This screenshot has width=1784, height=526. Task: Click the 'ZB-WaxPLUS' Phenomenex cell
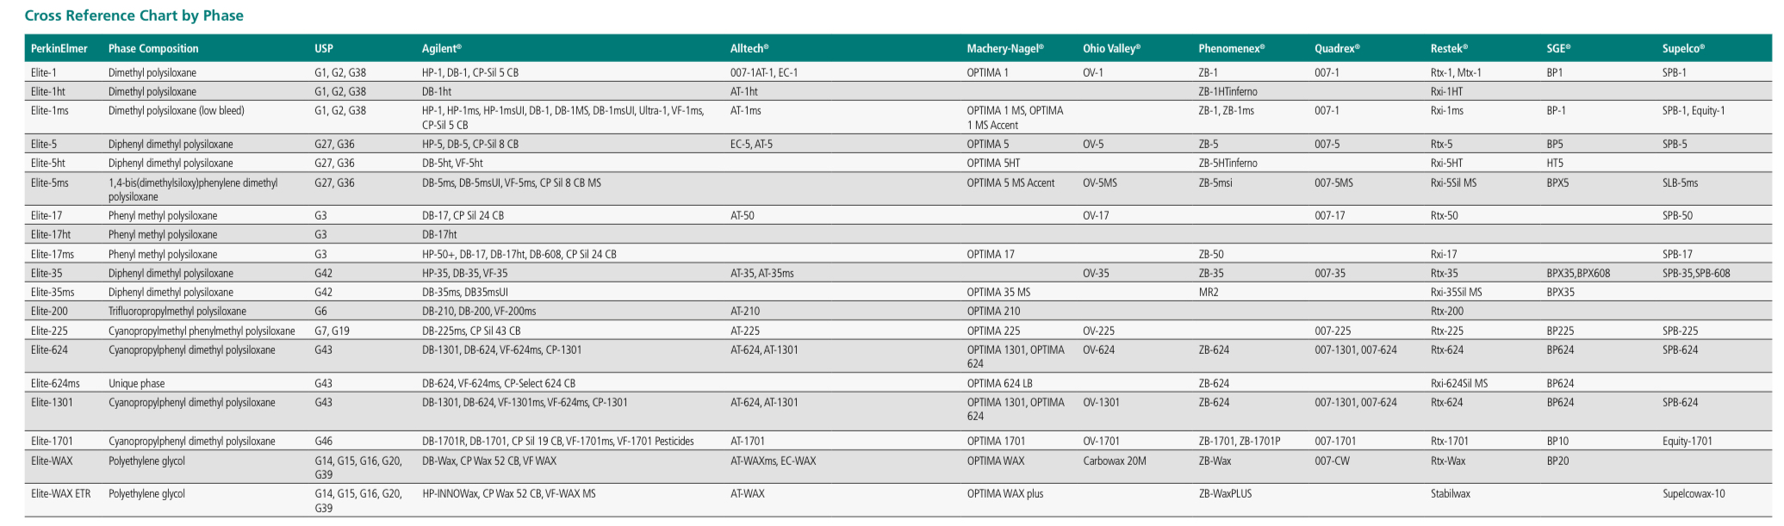coord(1225,494)
